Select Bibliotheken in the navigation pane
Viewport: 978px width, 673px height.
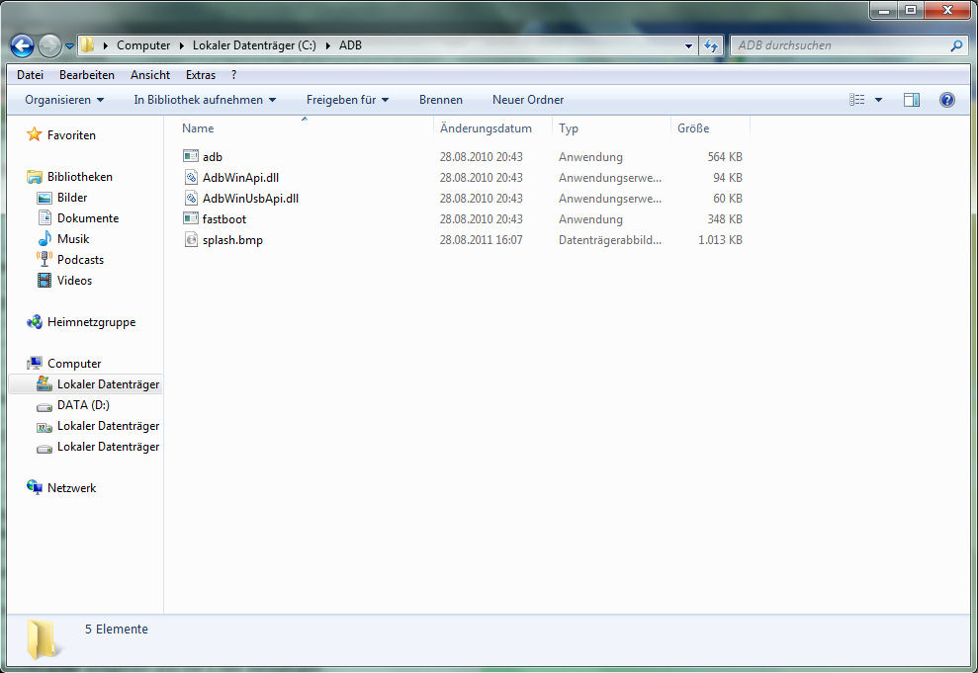pyautogui.click(x=80, y=176)
